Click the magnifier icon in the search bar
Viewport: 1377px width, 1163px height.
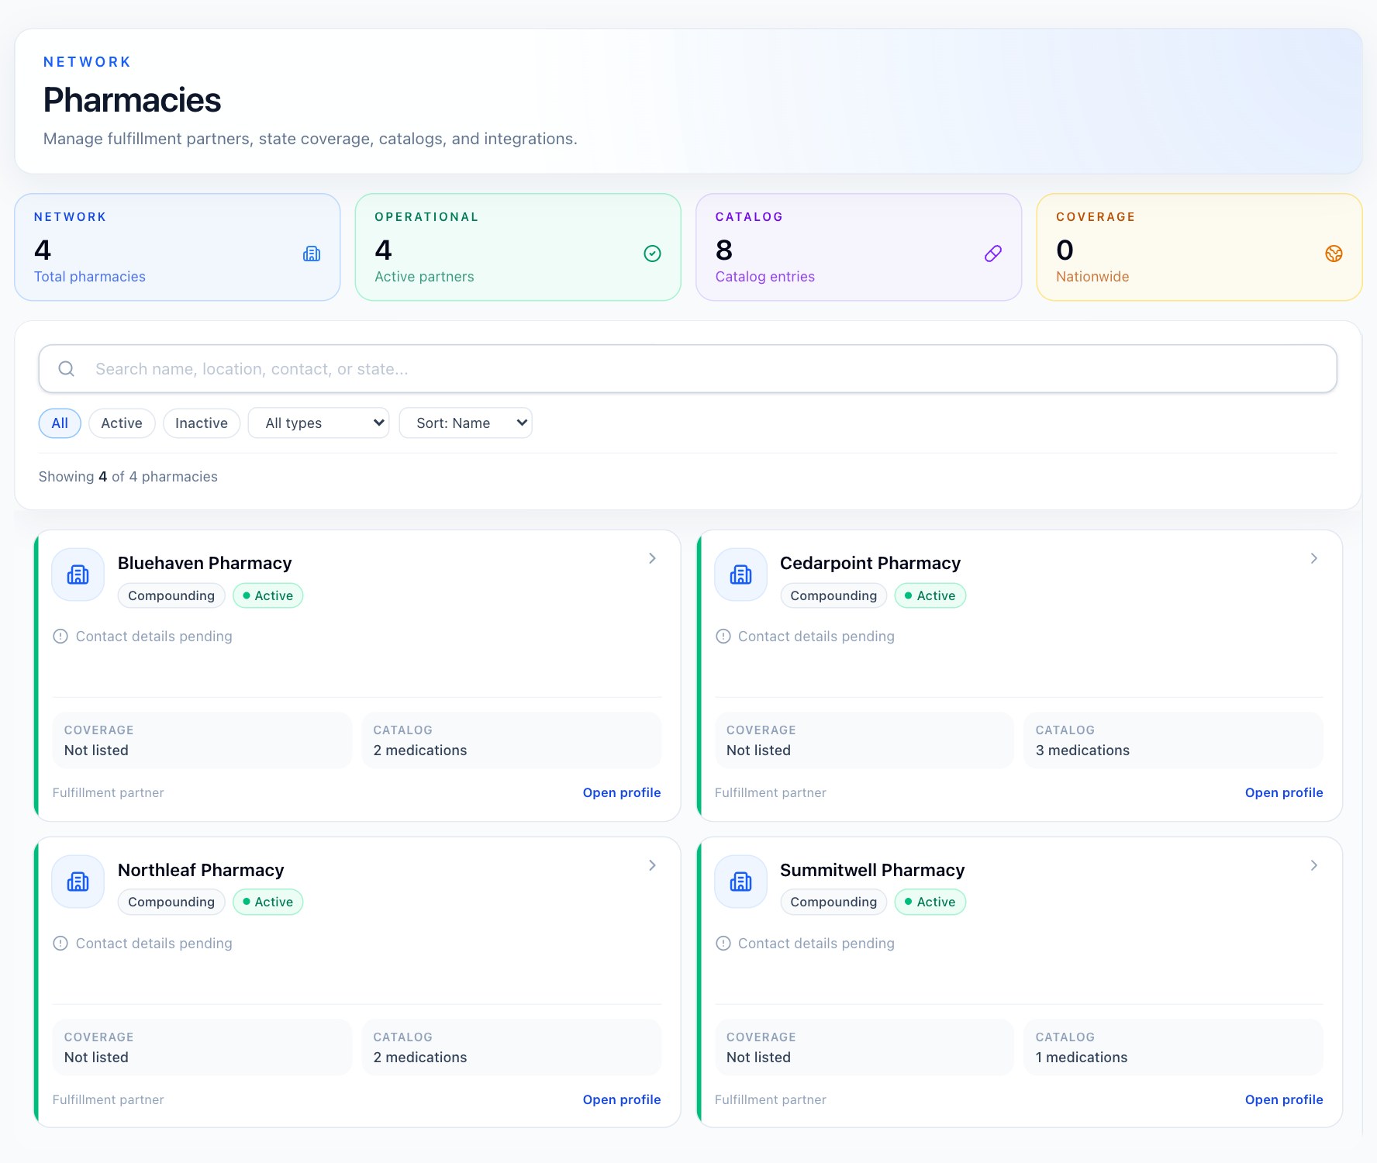pyautogui.click(x=67, y=369)
